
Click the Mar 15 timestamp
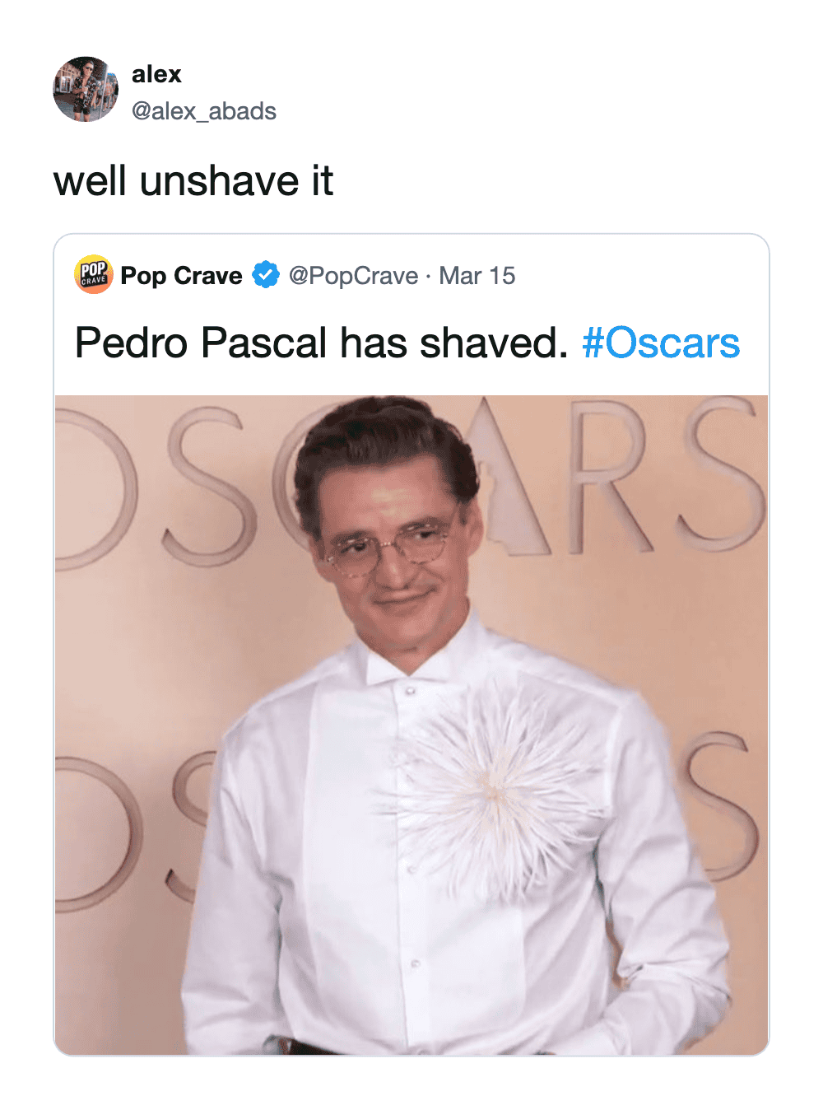[x=477, y=275]
